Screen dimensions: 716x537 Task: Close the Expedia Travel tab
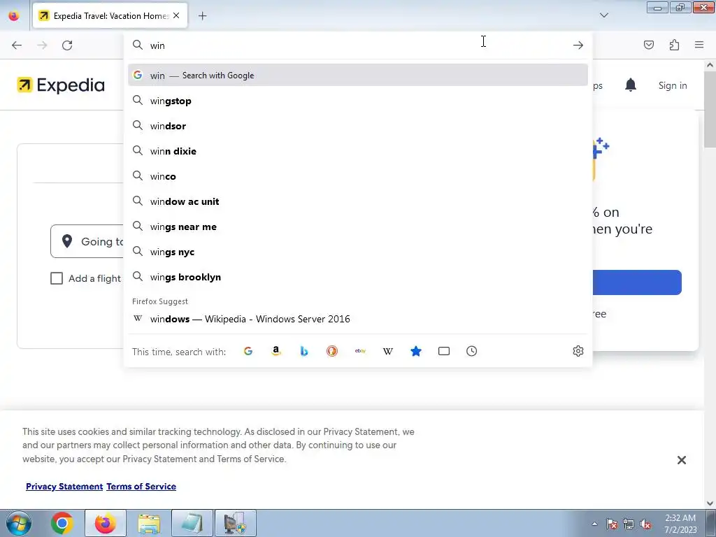pos(176,15)
